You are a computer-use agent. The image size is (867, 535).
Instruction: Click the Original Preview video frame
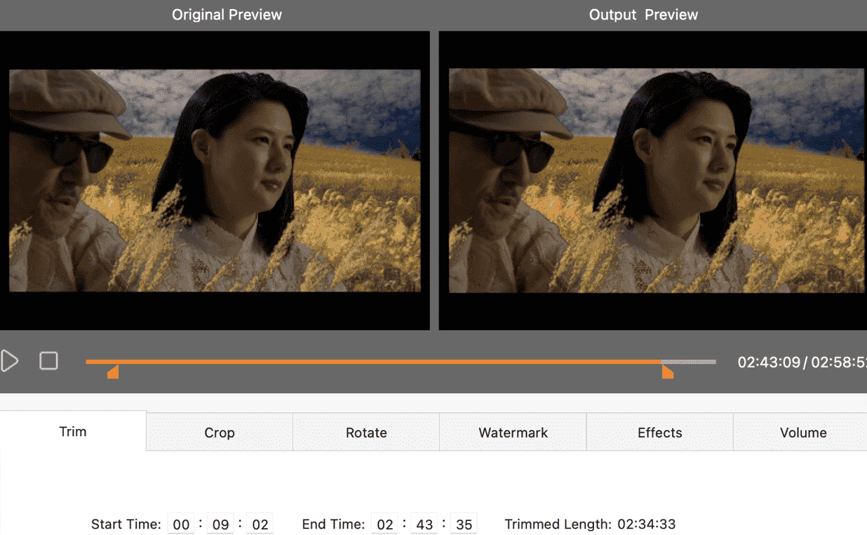tap(215, 180)
